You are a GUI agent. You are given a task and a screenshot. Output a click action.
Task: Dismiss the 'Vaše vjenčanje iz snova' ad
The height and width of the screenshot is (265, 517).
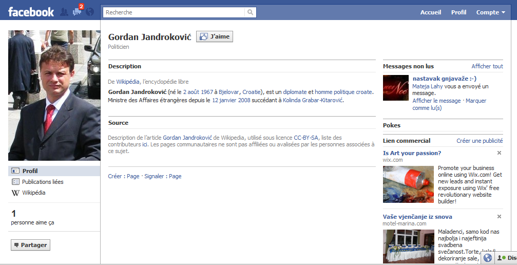coord(499,217)
